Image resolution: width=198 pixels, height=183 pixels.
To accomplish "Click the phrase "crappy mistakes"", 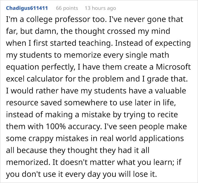I will pyautogui.click(x=57, y=138).
